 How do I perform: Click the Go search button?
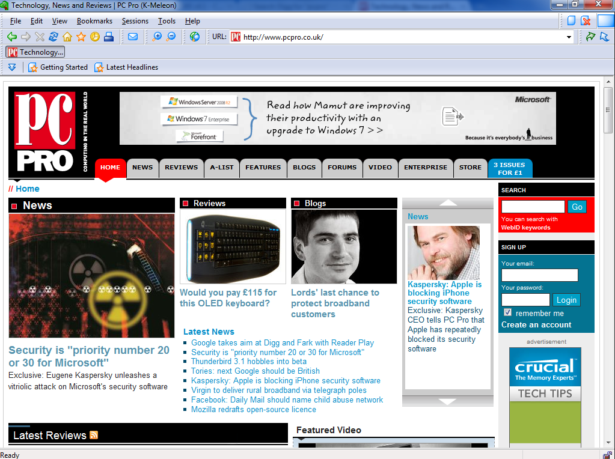(577, 207)
